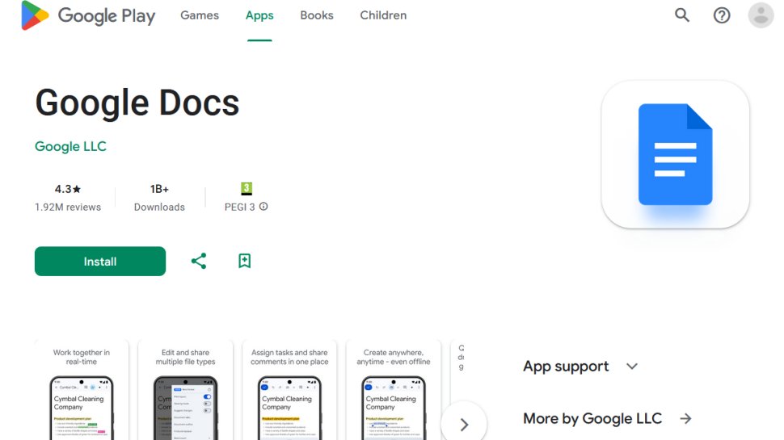This screenshot has width=784, height=440.
Task: Open More by Google LLC arrow
Action: point(686,418)
